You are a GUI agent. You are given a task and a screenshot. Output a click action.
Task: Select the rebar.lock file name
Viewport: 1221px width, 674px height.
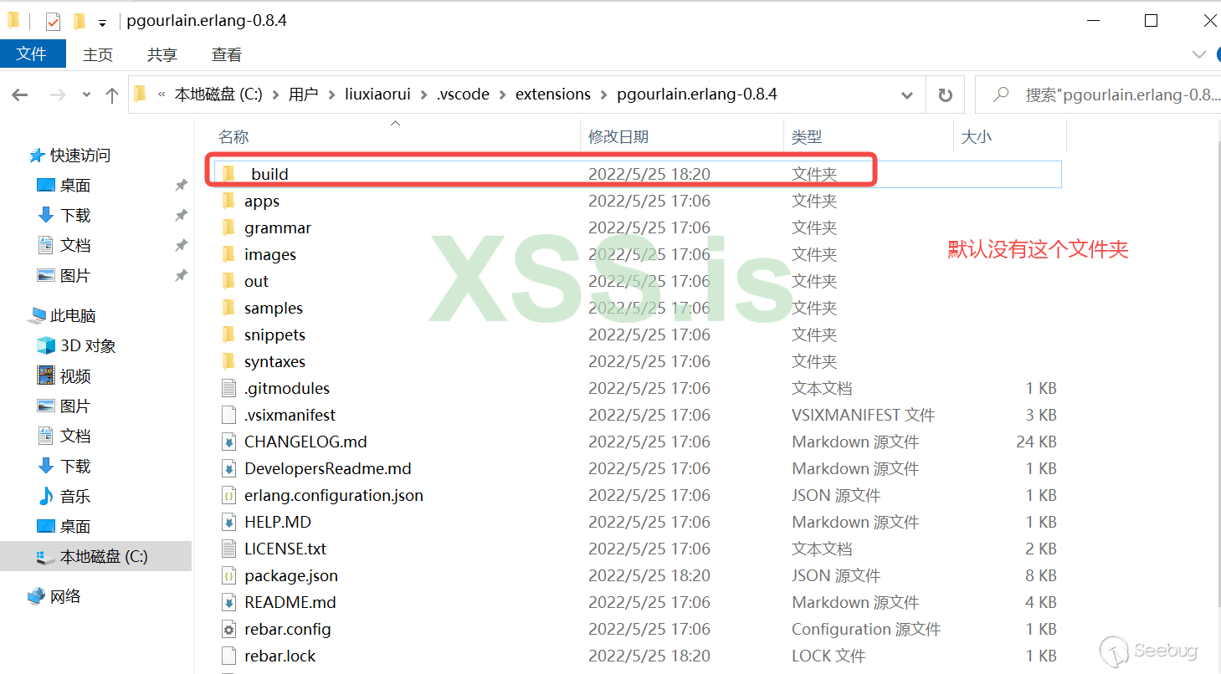tap(280, 656)
